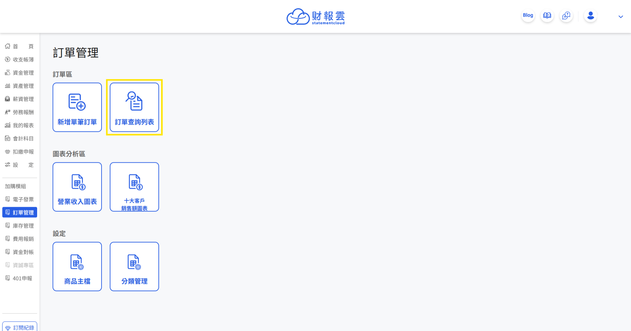This screenshot has height=331, width=631.
Task: Click the 財報雲 statementcloud logo
Action: (315, 16)
